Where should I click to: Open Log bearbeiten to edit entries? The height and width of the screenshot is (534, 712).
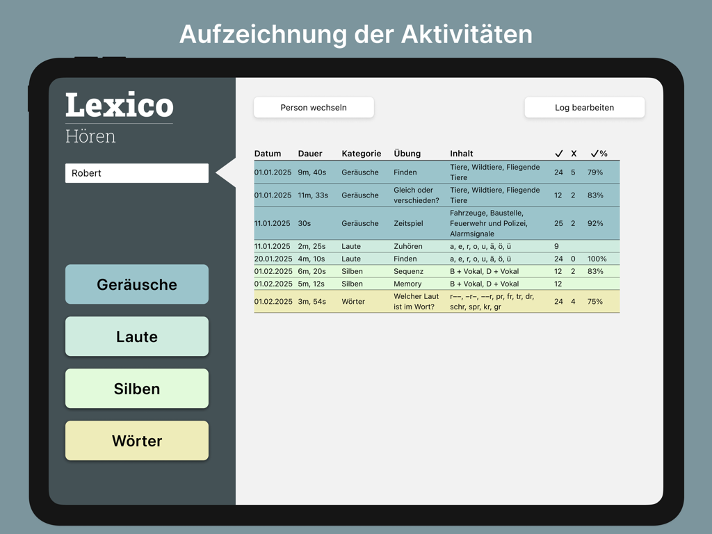[x=584, y=107]
